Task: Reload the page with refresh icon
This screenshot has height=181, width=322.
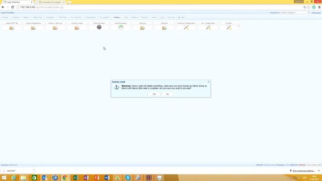Action: [13, 7]
